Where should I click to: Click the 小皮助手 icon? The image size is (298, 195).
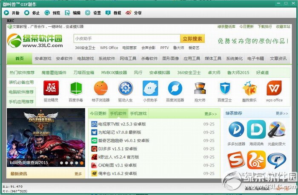(150, 88)
